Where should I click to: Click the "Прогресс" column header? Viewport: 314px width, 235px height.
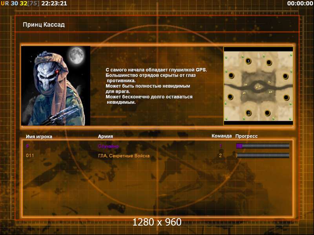(246, 136)
